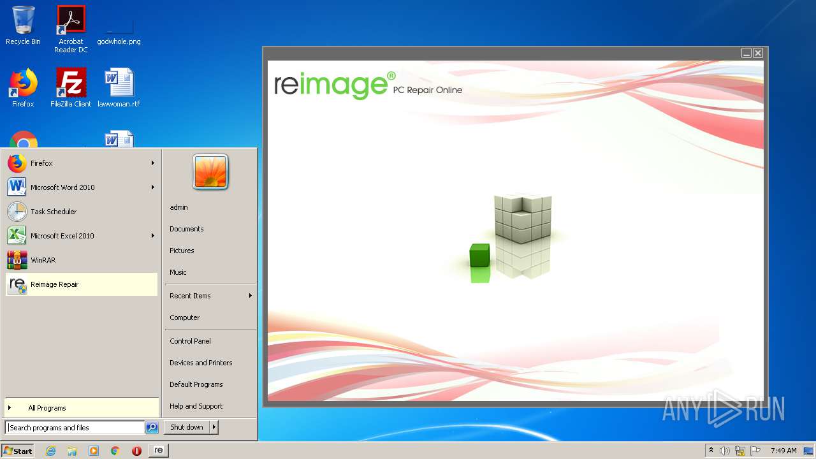Screen dimensions: 816x459
Task: Click the user account flower picture
Action: 210,171
